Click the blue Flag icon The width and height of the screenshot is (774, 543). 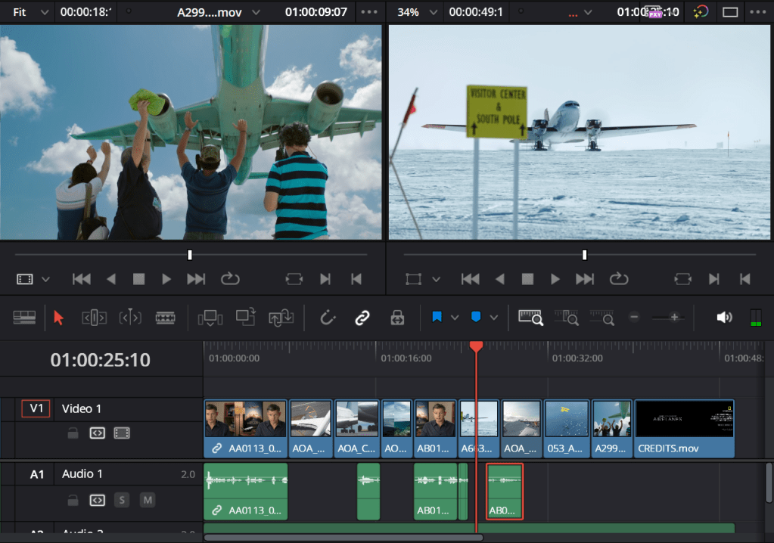[x=437, y=318]
